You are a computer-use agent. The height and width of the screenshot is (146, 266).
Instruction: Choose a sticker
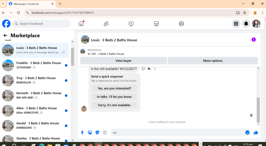tap(97, 133)
